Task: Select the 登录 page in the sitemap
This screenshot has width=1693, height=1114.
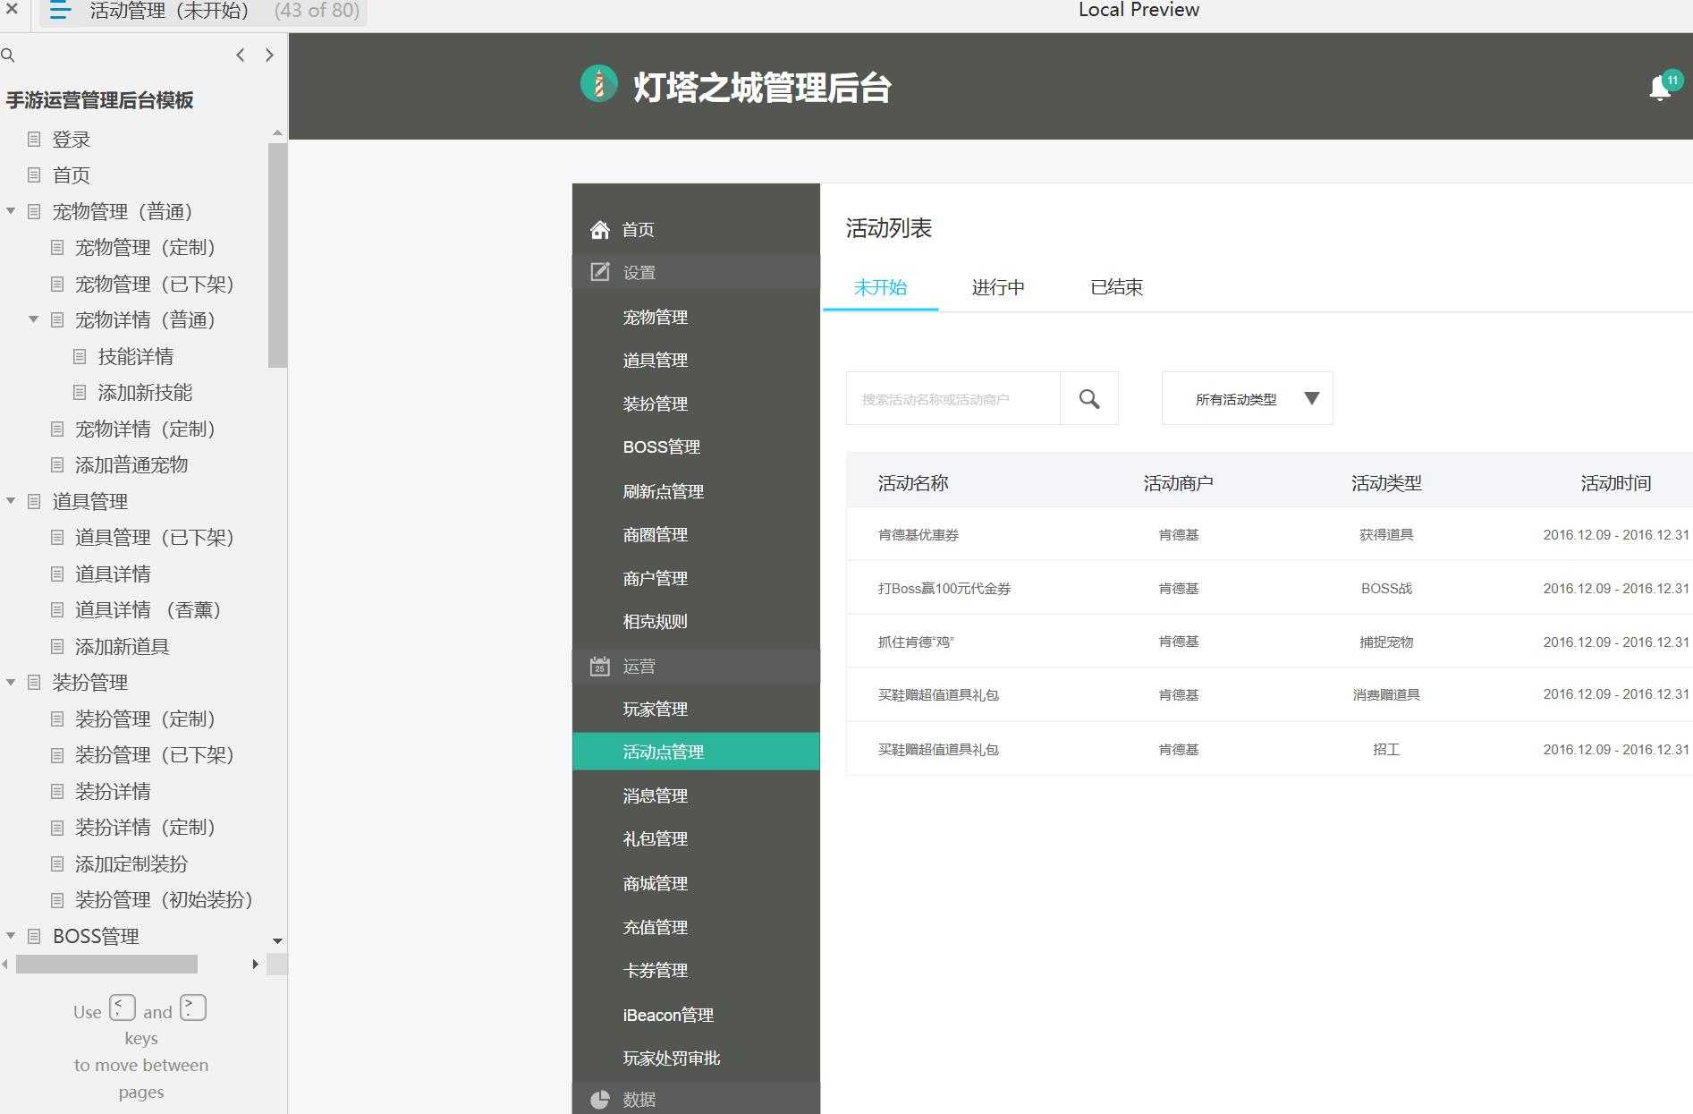Action: (x=71, y=139)
